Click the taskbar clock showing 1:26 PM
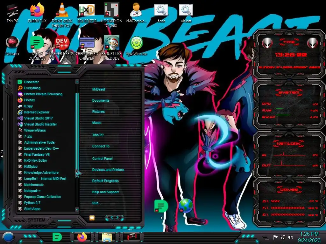The image size is (326, 244). pos(309,237)
